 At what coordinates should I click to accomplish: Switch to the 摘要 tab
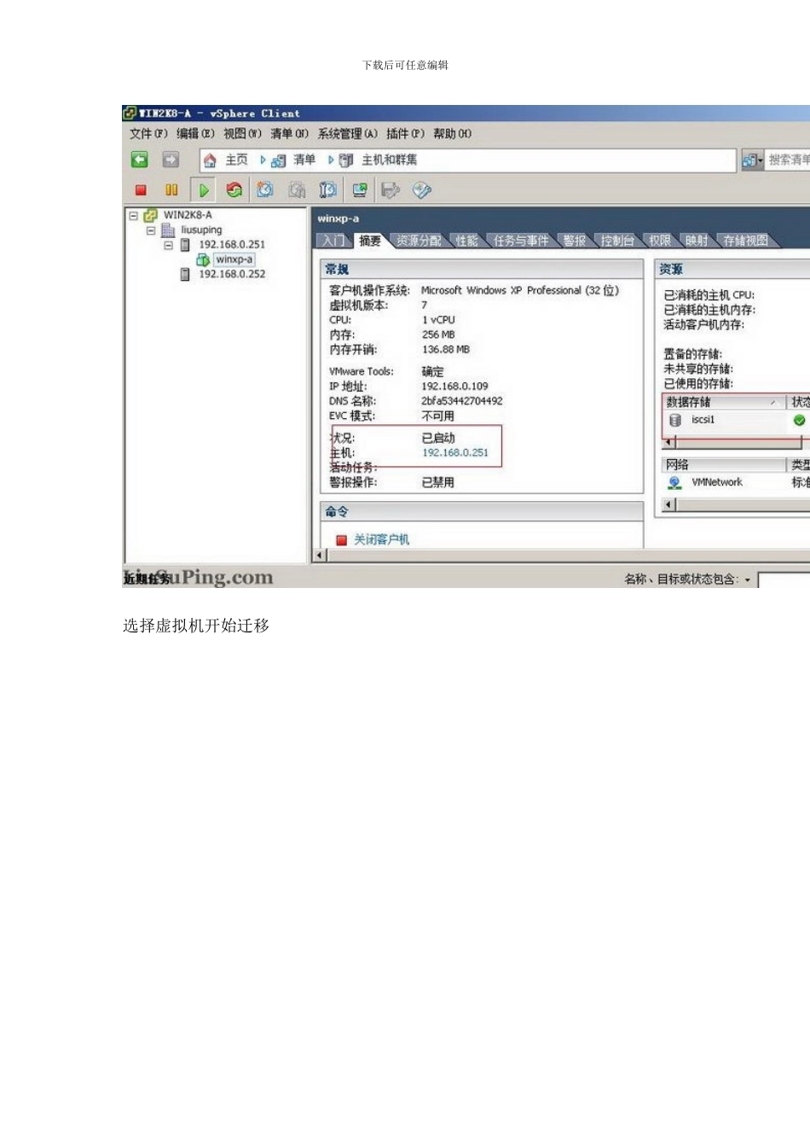(x=370, y=241)
